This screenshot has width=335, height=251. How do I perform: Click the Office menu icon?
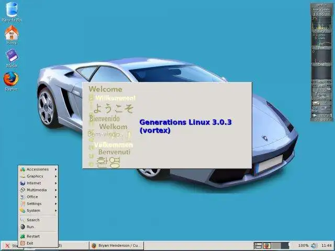[23, 197]
